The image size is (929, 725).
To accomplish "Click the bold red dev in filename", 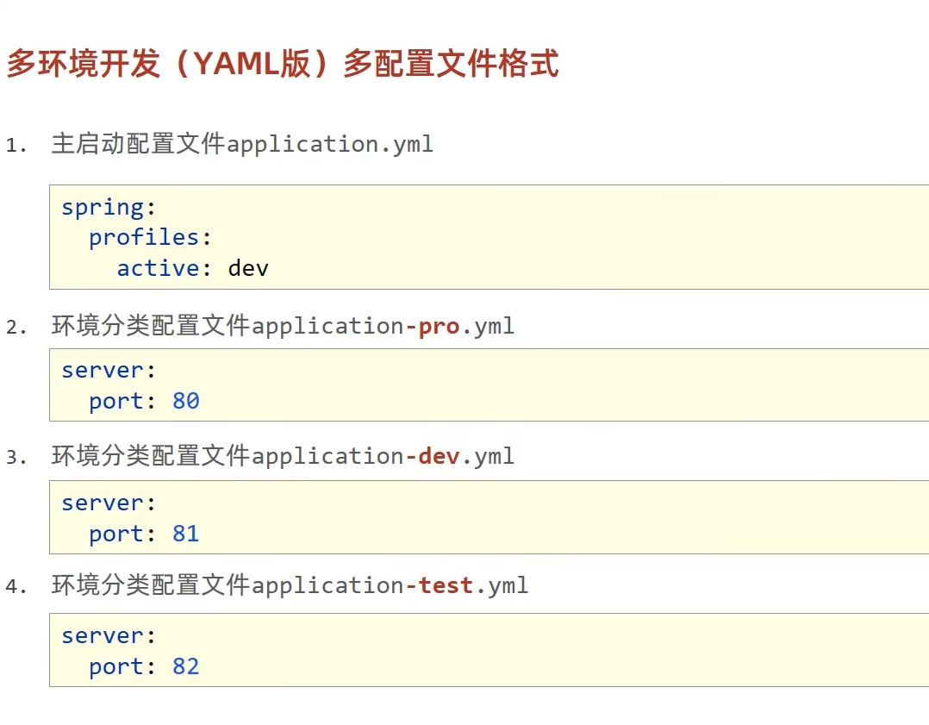I will click(439, 456).
